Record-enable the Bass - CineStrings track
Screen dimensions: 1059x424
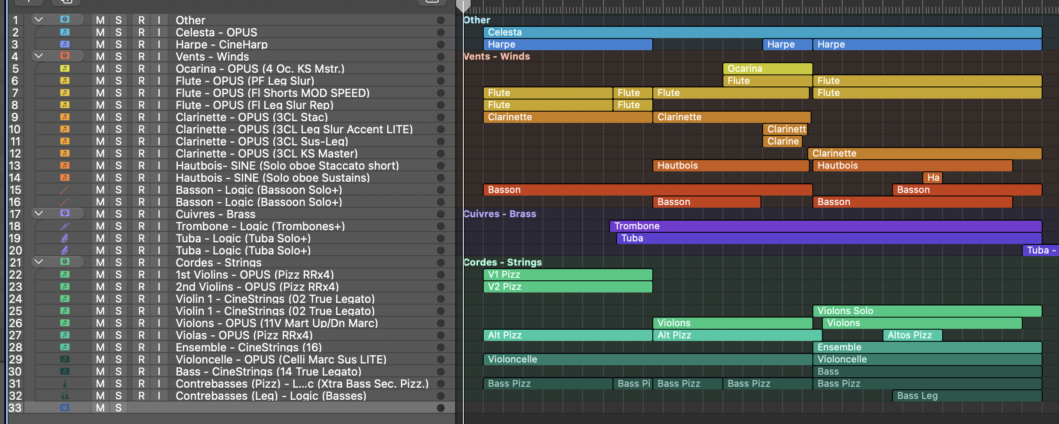[141, 371]
